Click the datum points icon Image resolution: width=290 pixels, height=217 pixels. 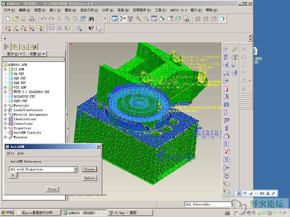tap(244, 81)
